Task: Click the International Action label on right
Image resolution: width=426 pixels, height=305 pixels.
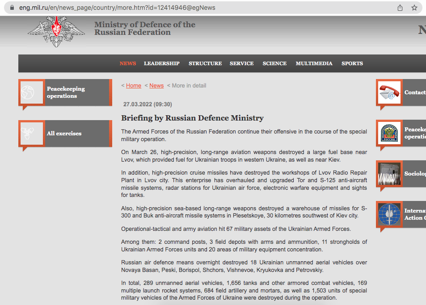Action: point(415,214)
